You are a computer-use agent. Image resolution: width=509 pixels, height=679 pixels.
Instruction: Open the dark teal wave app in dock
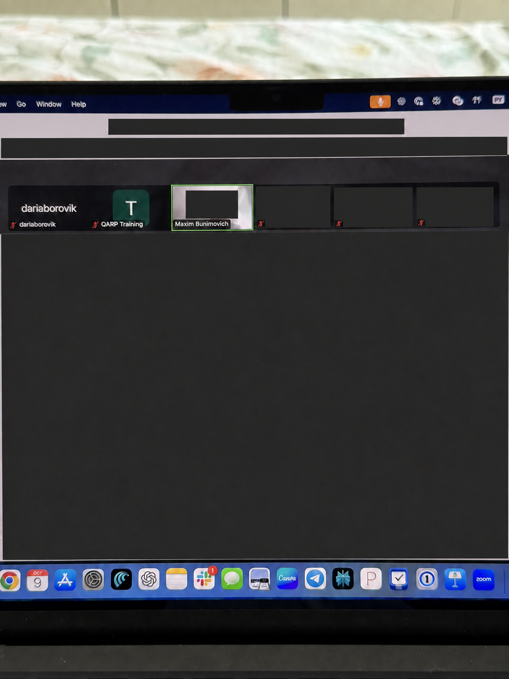[x=121, y=580]
